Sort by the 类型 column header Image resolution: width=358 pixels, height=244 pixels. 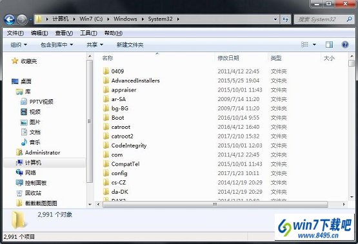coord(276,58)
